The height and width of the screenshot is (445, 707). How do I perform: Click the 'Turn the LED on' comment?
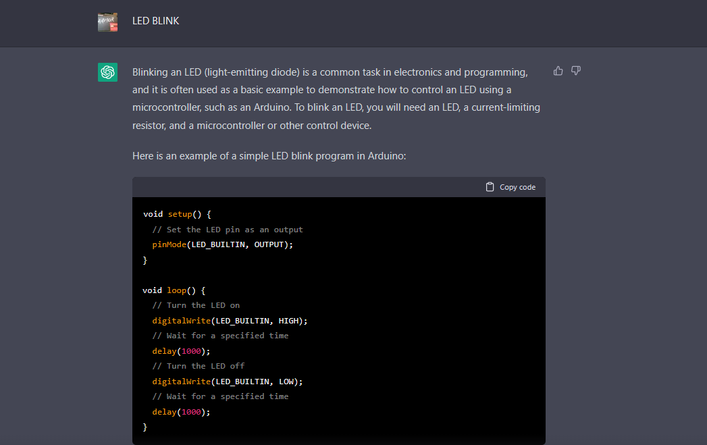196,305
